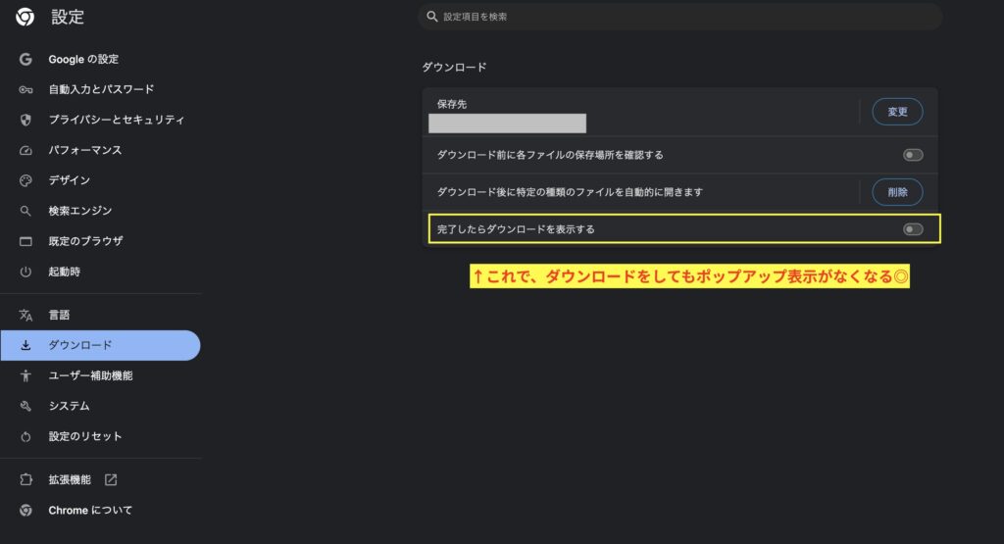Open システム settings page
Viewport: 1004px width, 544px height.
pyautogui.click(x=69, y=406)
